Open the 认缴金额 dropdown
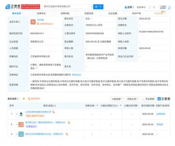This screenshot has width=175, height=146. coord(117,99)
